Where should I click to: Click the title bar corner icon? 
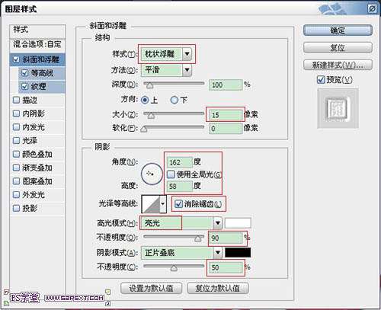pos(372,9)
